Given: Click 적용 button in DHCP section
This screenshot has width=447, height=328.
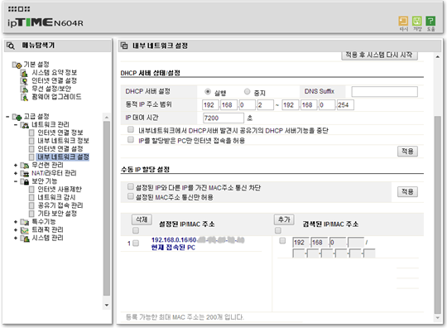Looking at the screenshot, I should tap(407, 152).
